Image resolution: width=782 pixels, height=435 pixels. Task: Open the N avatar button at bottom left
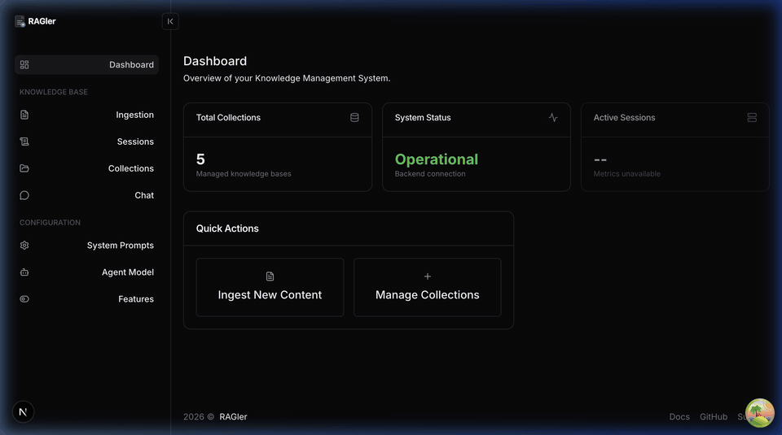[x=23, y=412]
